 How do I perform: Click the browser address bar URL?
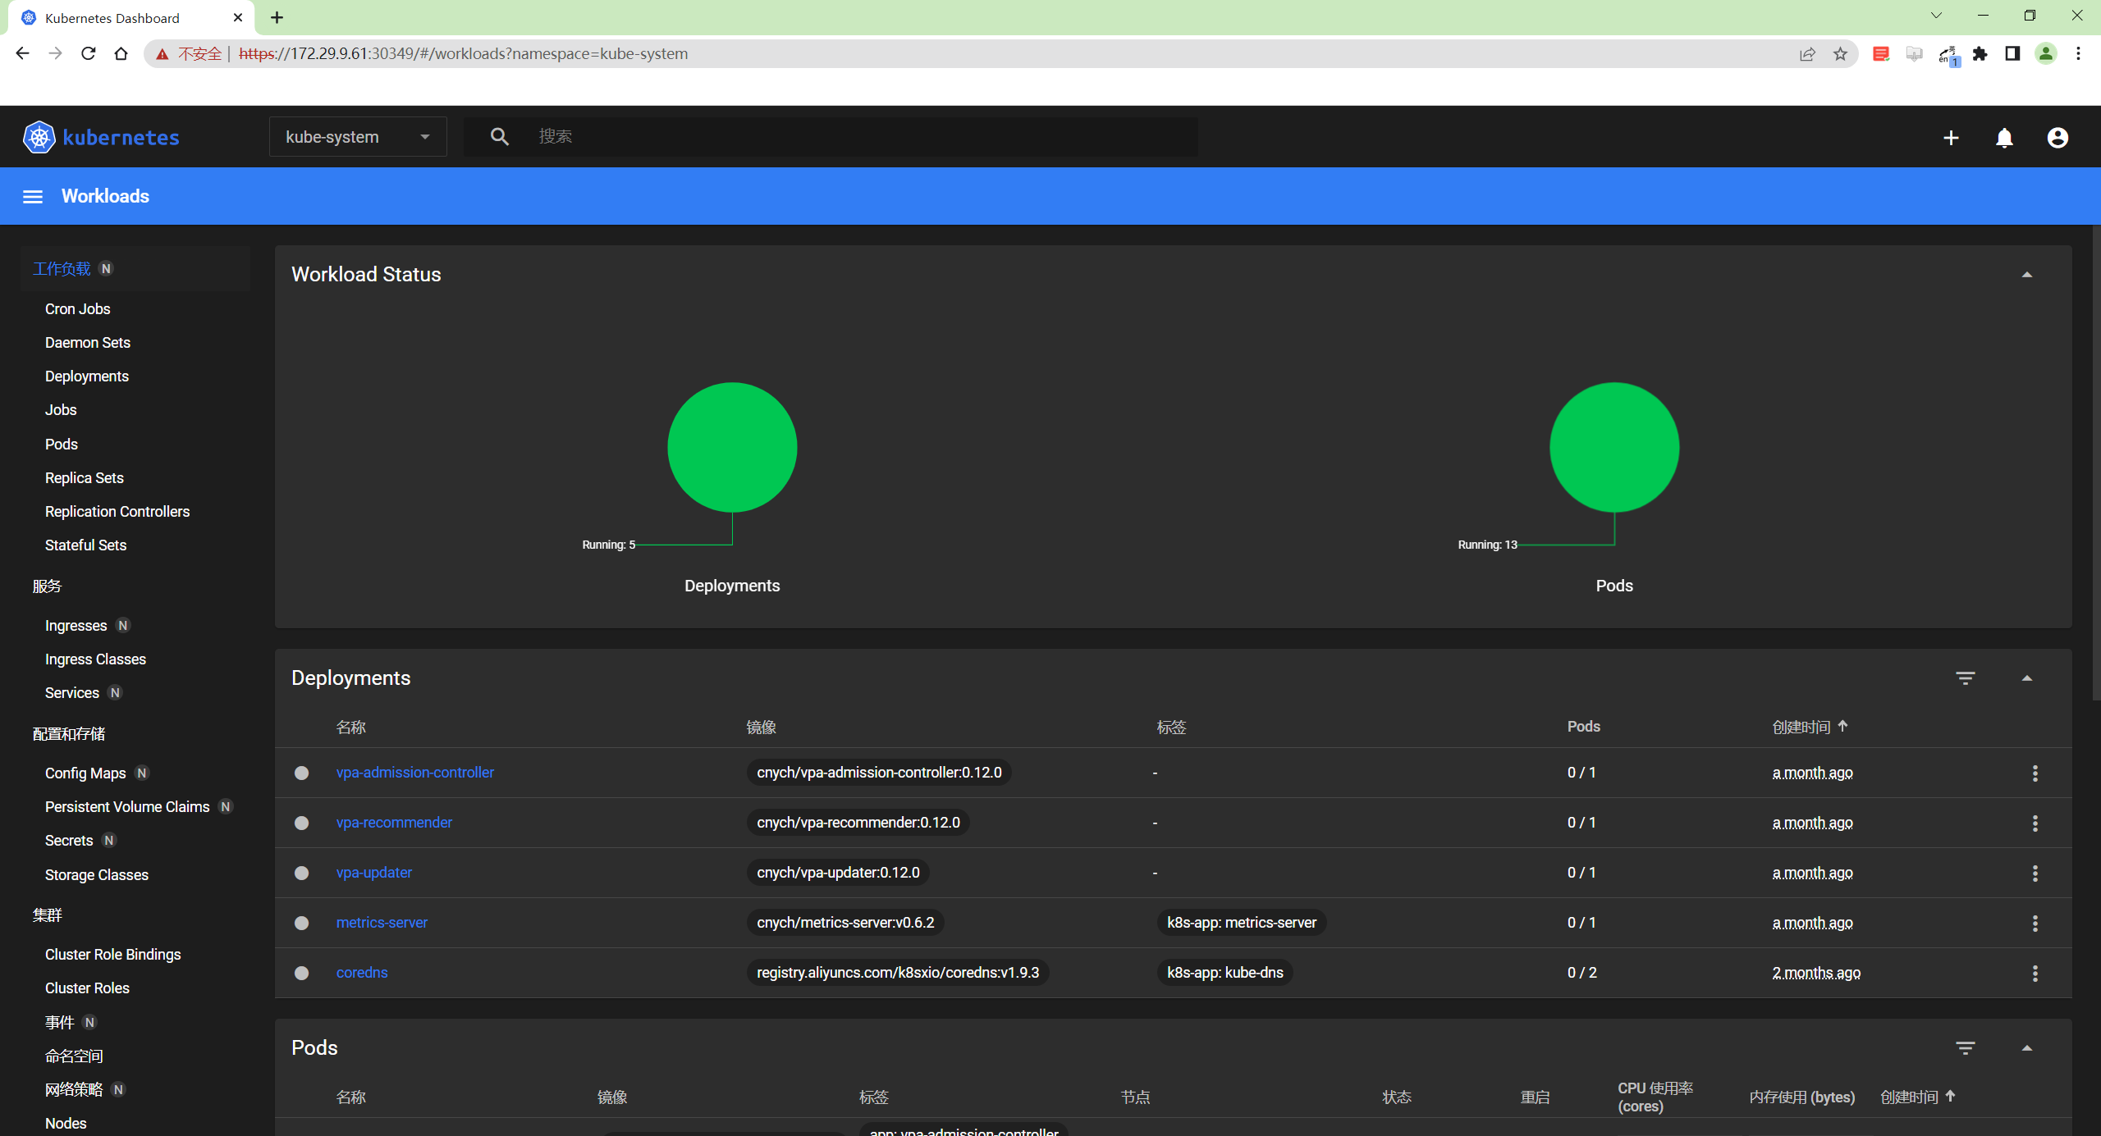coord(464,54)
